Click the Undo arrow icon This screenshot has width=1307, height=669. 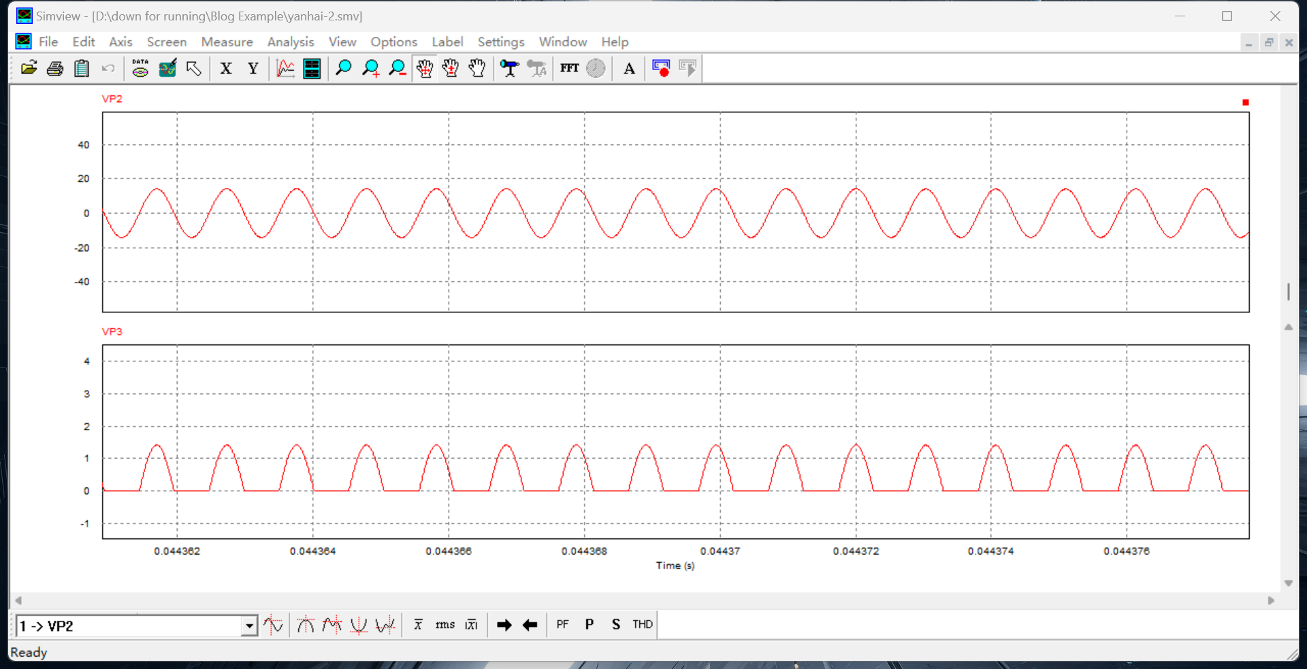click(108, 68)
